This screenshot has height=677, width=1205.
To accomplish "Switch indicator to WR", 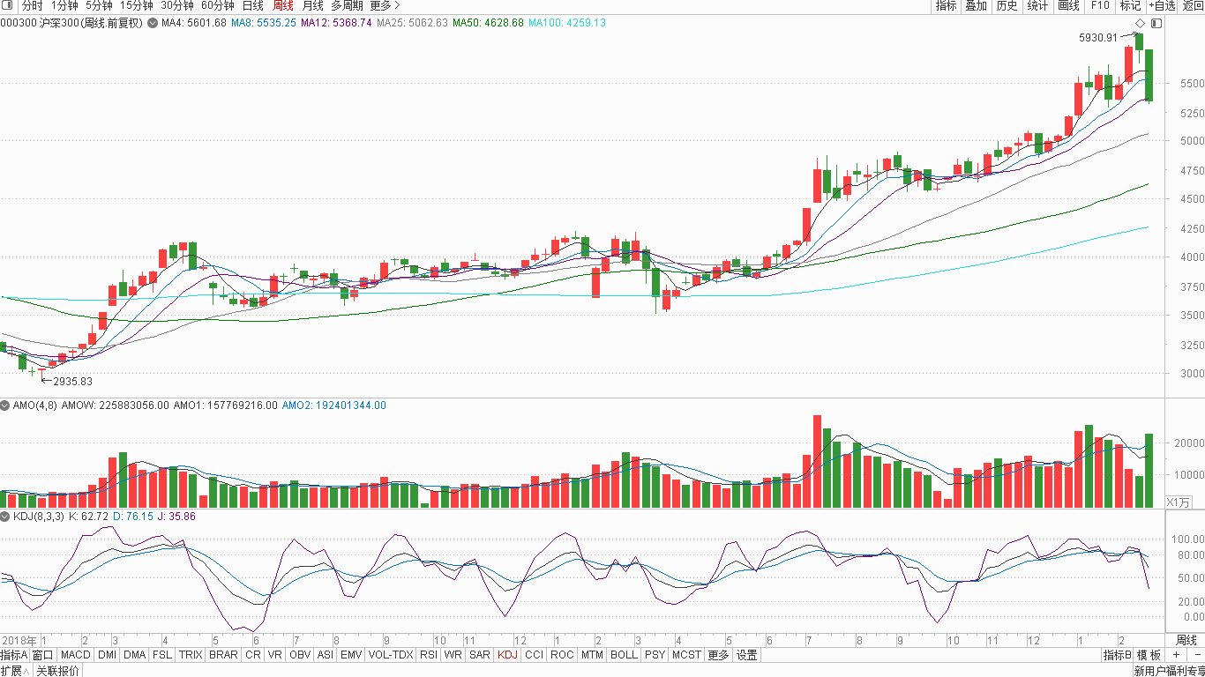I will click(x=453, y=655).
